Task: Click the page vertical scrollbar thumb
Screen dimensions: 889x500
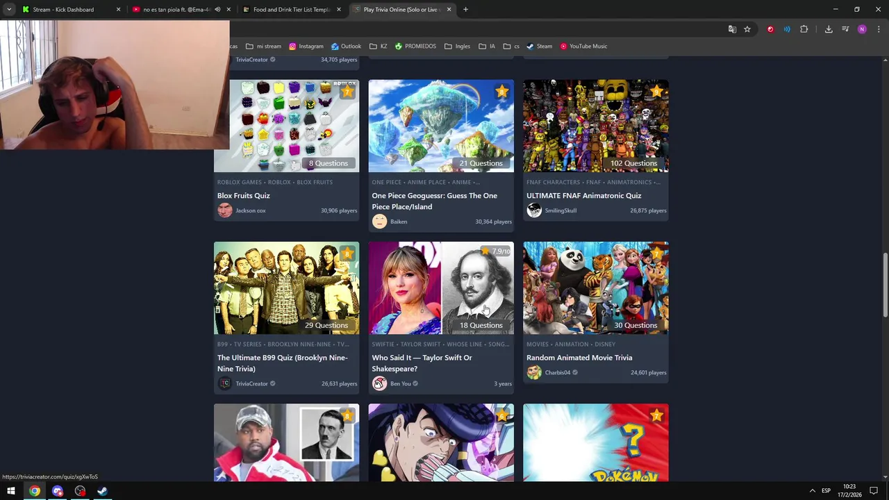Action: coord(885,286)
